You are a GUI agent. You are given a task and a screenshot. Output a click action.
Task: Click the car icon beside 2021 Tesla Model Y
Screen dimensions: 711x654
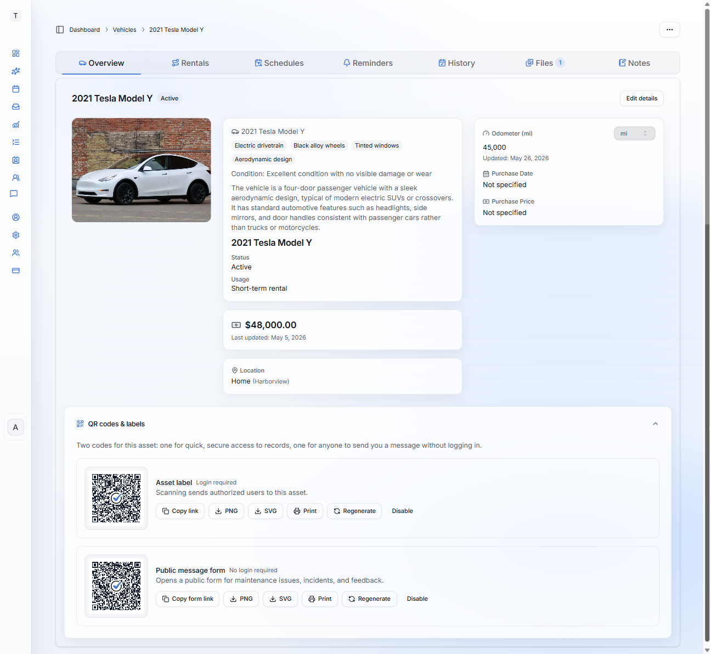[235, 132]
